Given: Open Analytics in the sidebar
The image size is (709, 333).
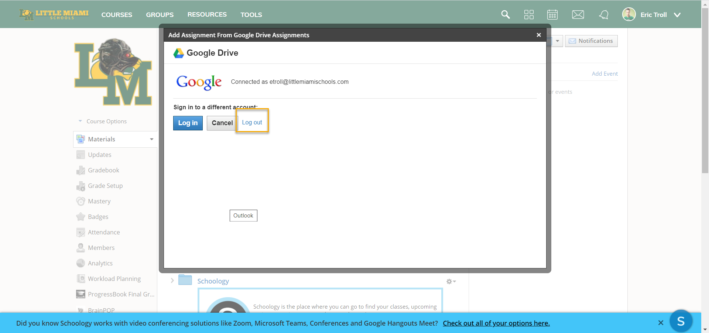Looking at the screenshot, I should click(100, 263).
